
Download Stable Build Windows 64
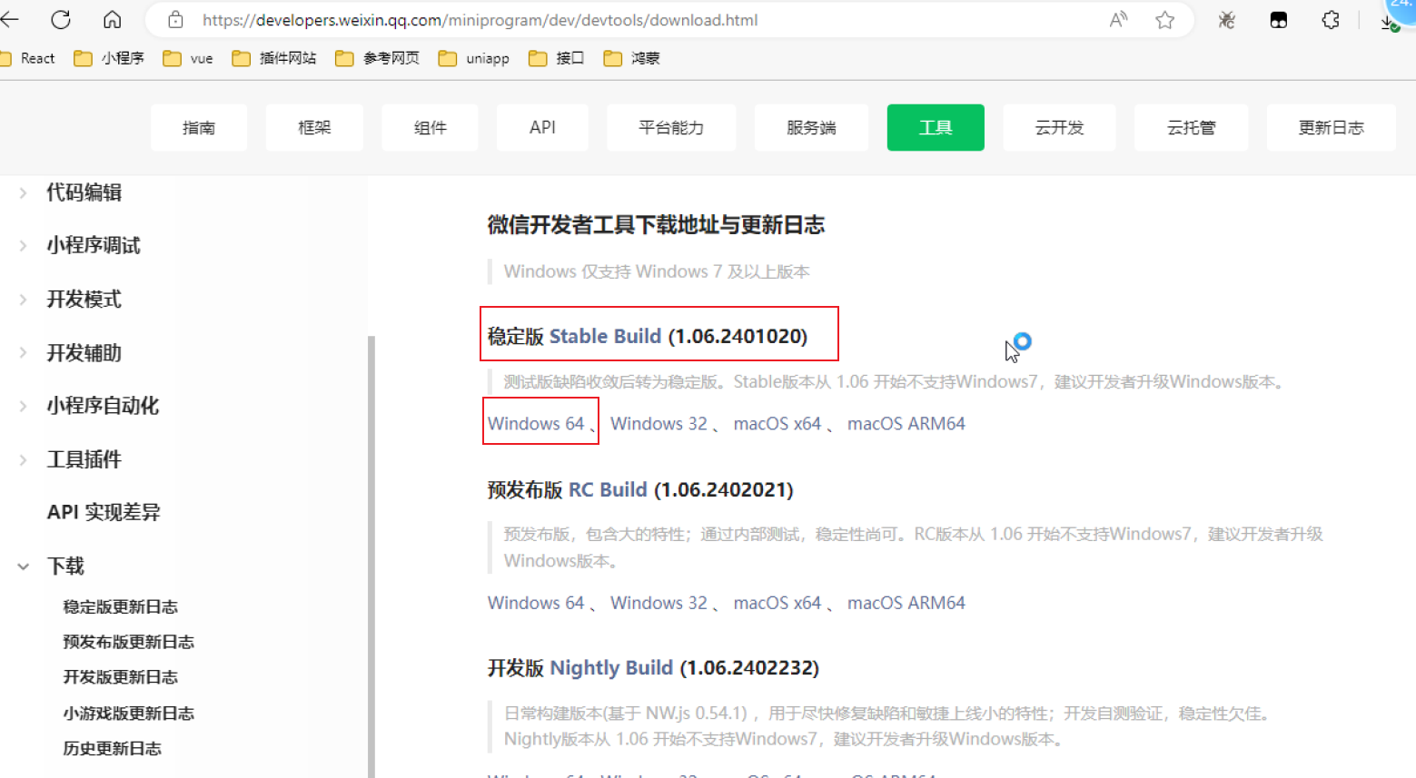[536, 424]
